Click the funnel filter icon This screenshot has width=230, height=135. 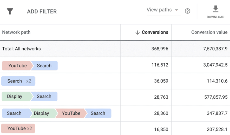coord(10,11)
